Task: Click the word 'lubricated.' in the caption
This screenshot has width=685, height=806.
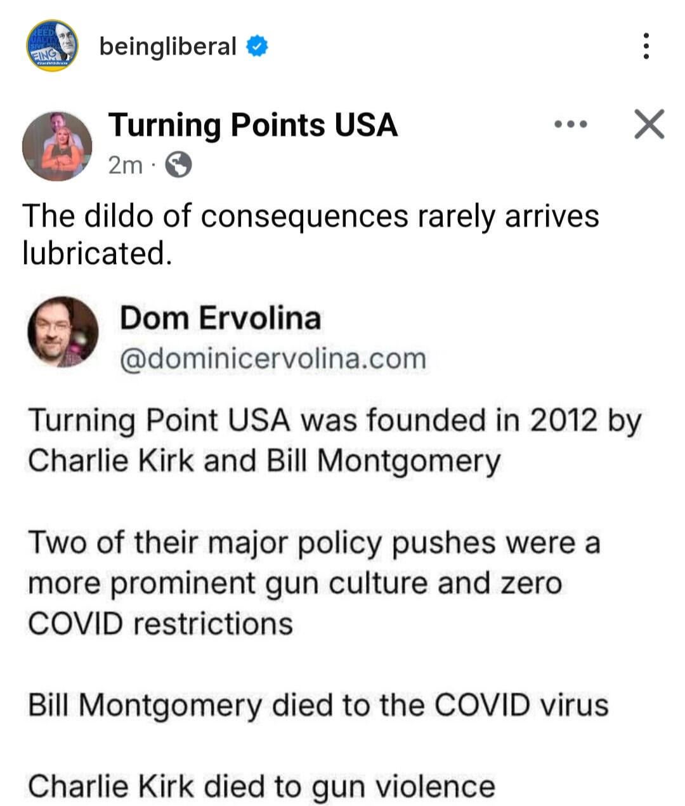Action: (x=97, y=254)
